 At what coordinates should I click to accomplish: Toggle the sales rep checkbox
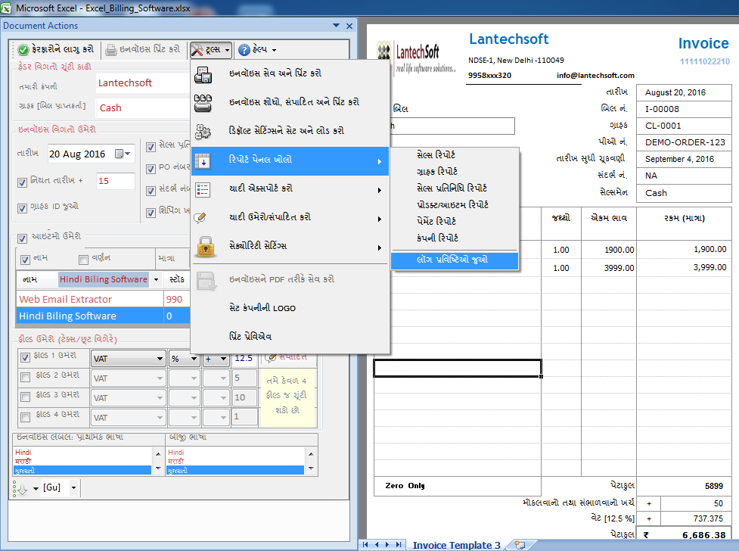tap(151, 147)
